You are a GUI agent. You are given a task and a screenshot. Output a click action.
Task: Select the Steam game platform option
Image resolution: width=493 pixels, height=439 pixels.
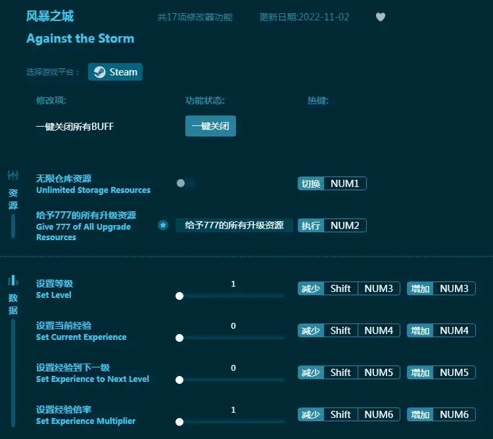point(116,72)
